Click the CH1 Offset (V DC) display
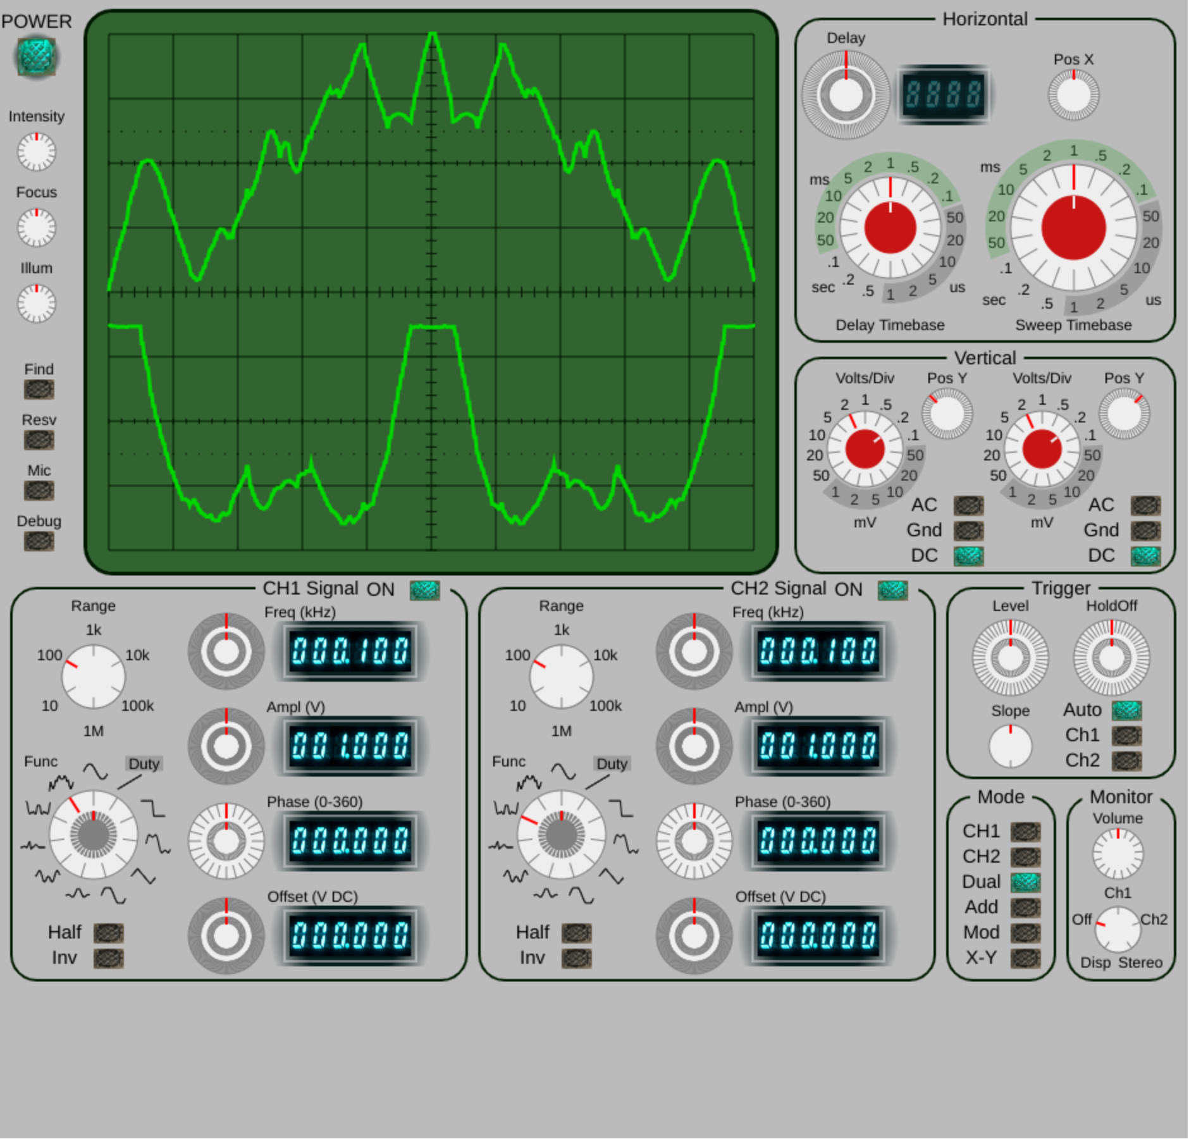This screenshot has width=1189, height=1139. 350,936
